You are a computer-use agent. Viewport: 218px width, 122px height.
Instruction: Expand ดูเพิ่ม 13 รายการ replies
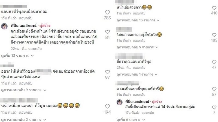coord(17,56)
